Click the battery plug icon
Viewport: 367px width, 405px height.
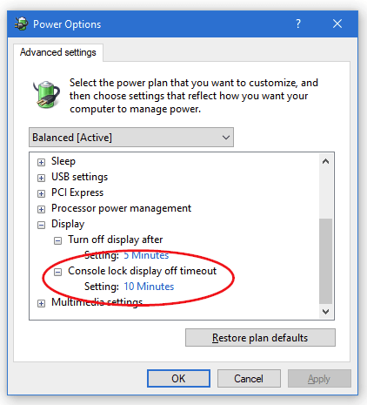(46, 94)
